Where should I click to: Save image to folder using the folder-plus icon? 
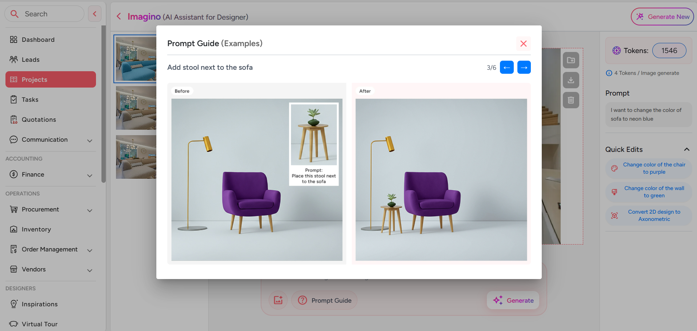tap(571, 60)
